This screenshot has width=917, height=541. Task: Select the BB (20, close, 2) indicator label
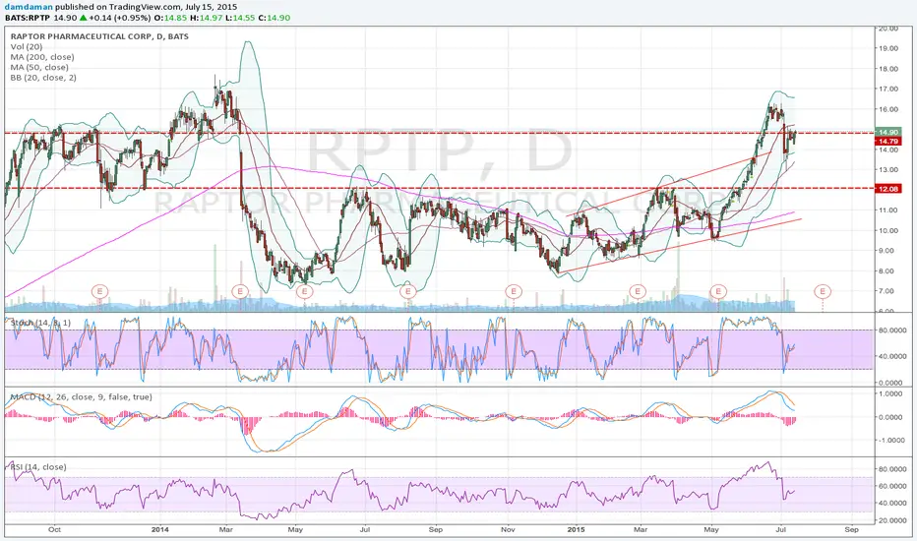pyautogui.click(x=43, y=77)
